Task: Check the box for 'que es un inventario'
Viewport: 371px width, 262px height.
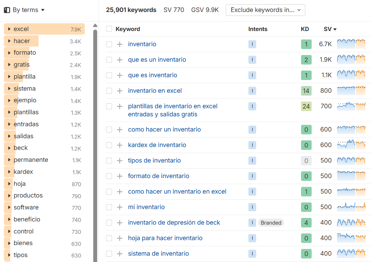Action: coord(109,60)
